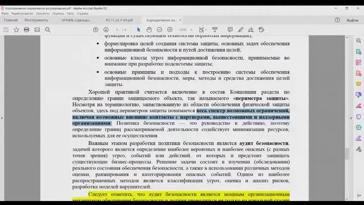Activate the Hand pan tool
This screenshot has height=205, width=364.
(149, 30)
